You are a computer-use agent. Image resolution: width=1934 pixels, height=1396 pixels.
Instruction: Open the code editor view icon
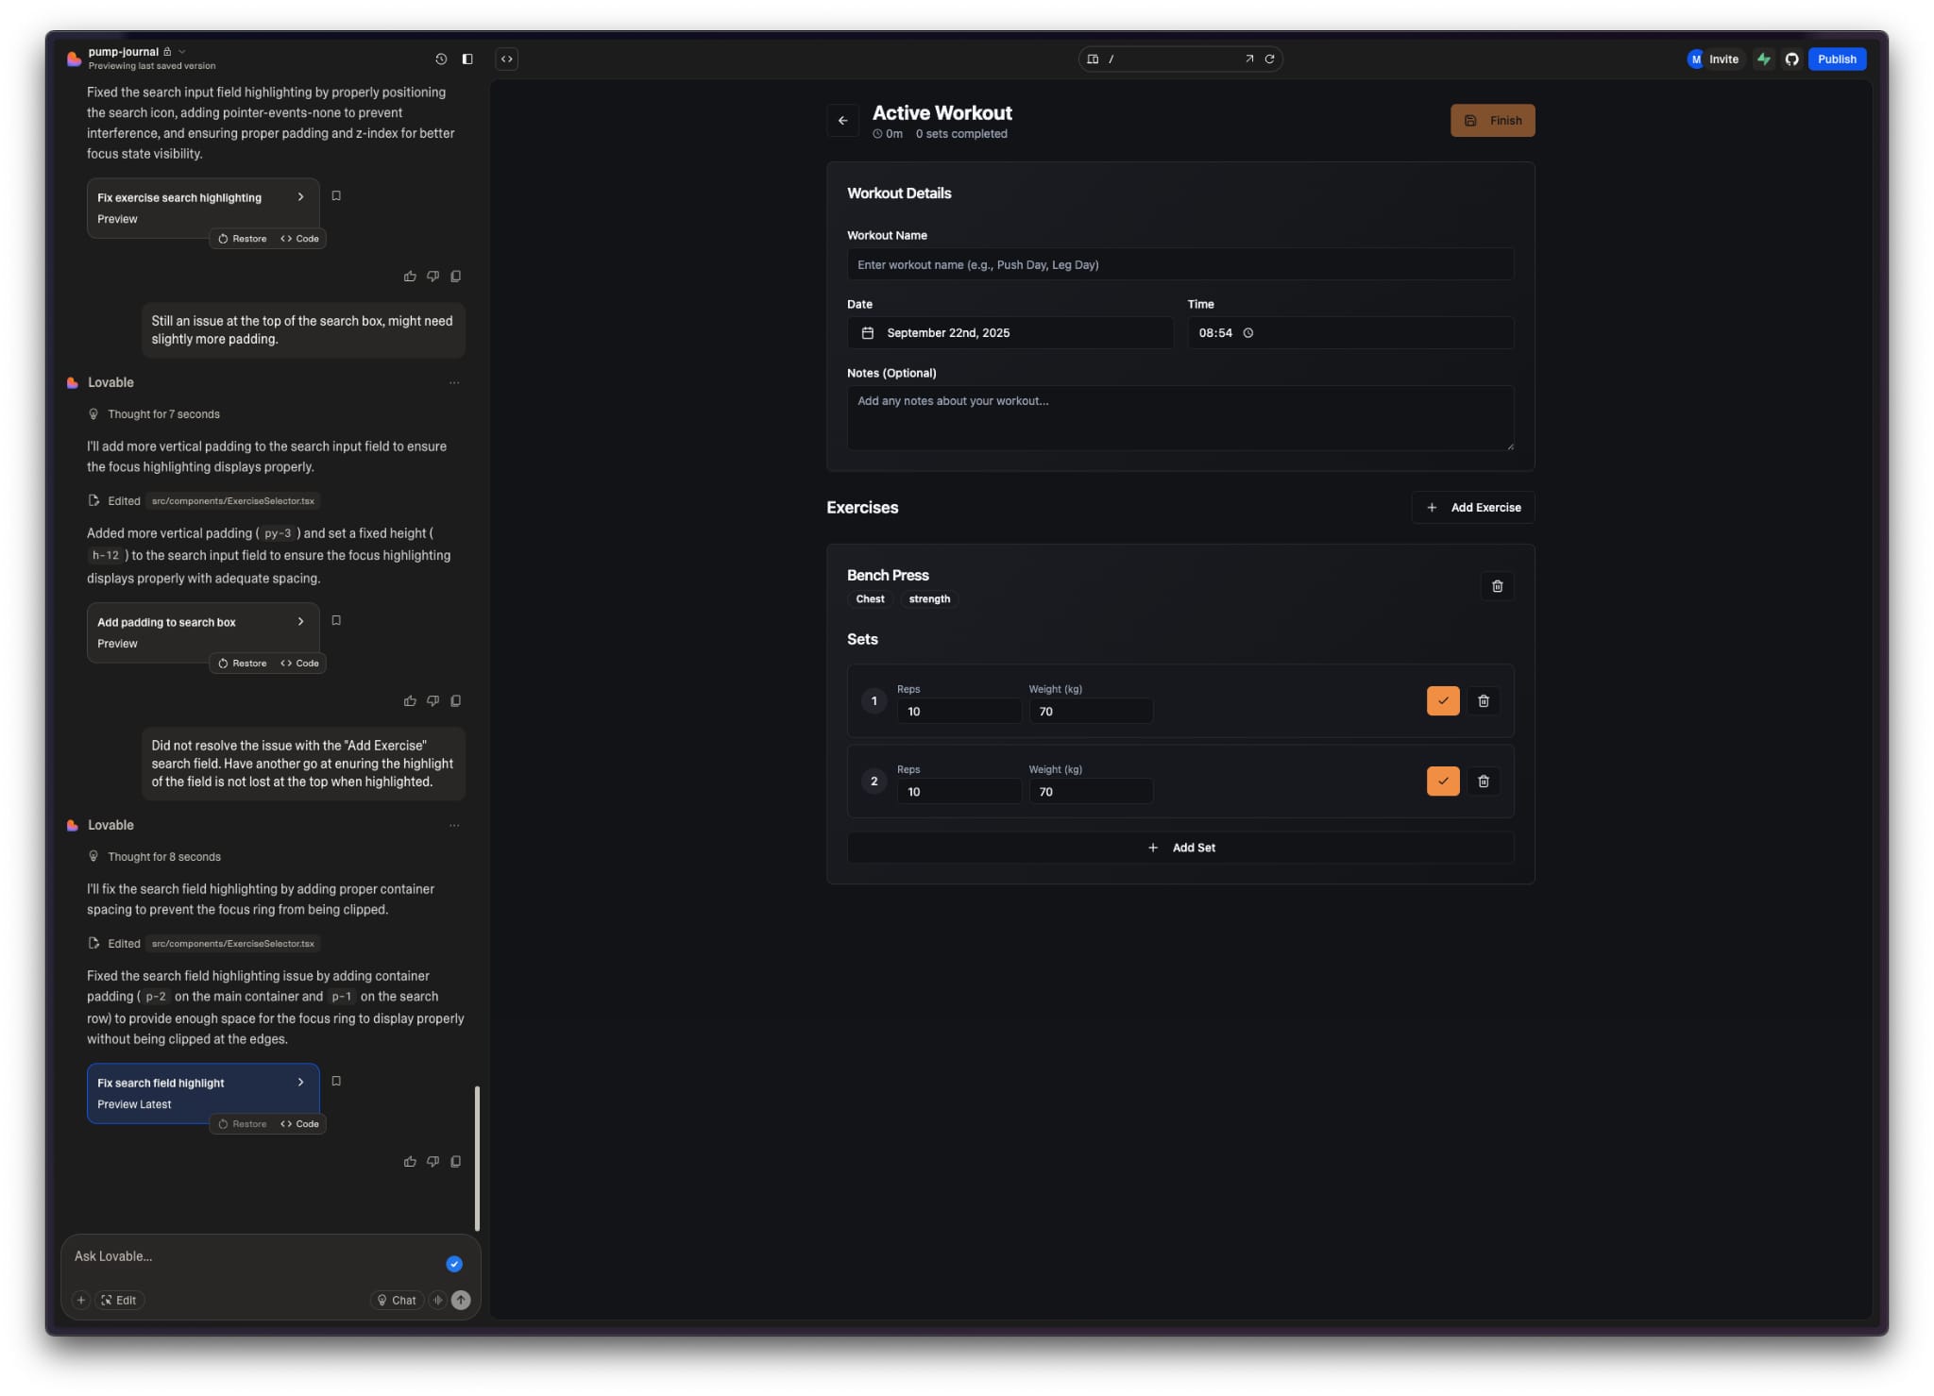point(506,59)
